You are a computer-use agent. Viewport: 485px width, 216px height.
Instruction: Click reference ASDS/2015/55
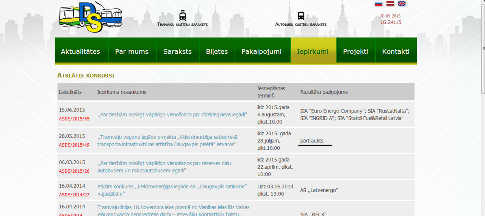[74, 119]
